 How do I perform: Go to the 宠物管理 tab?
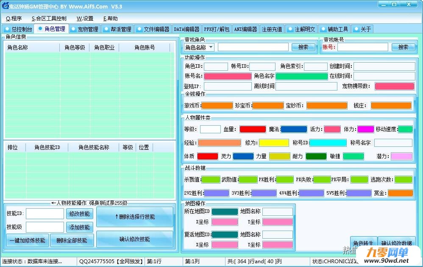[85, 29]
